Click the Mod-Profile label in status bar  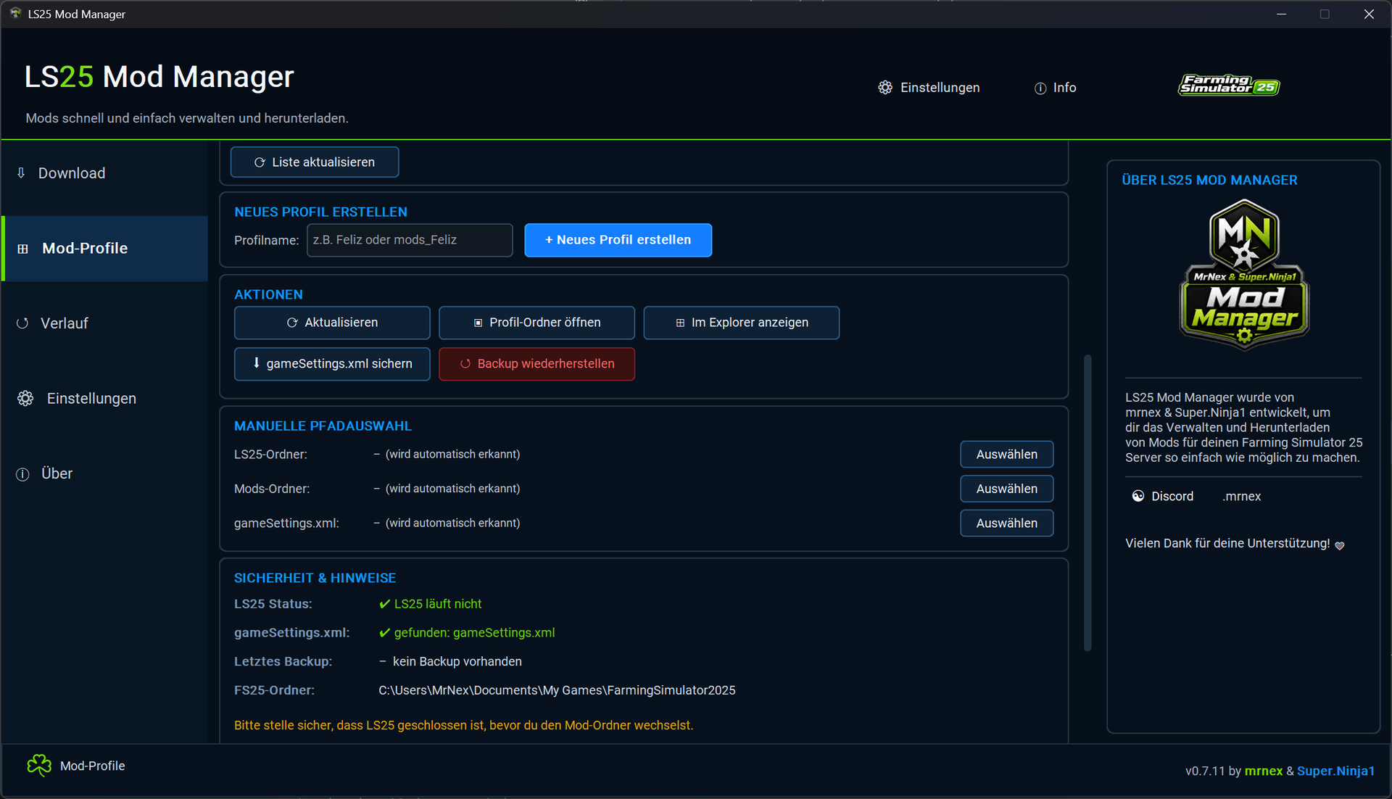(x=93, y=766)
